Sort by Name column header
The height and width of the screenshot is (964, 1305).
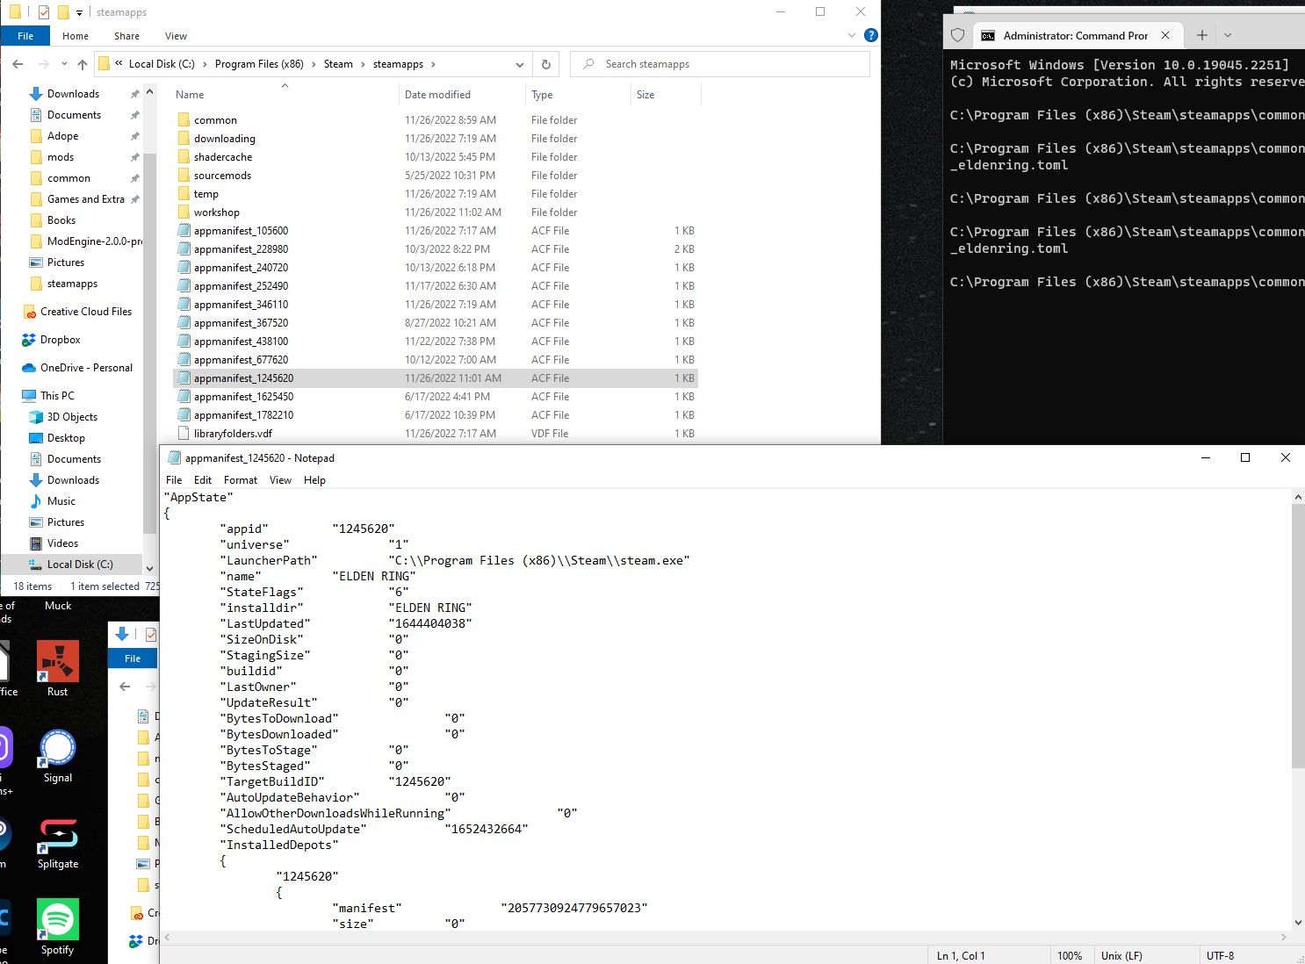[190, 95]
